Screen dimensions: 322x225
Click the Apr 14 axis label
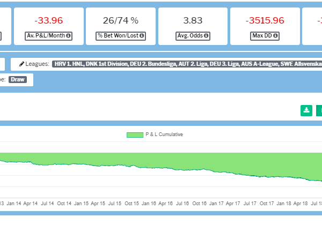pyautogui.click(x=31, y=204)
